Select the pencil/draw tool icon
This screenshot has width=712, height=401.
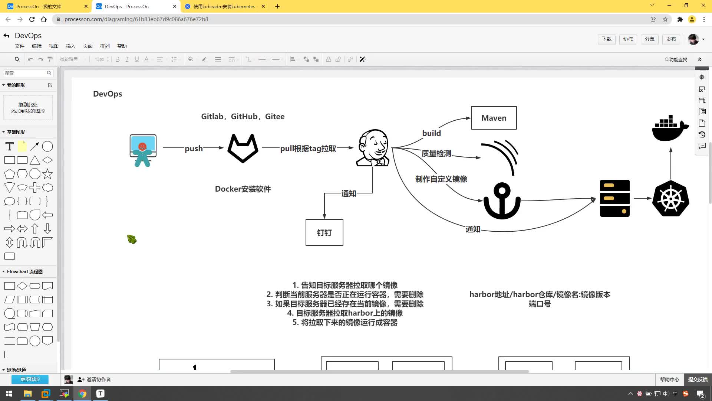[x=204, y=59]
